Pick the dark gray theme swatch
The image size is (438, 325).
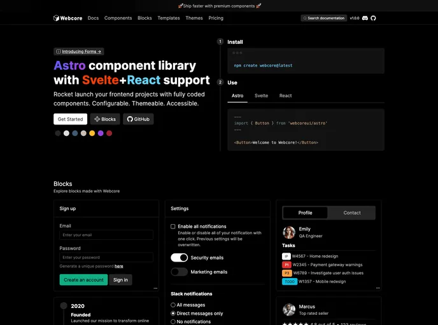[x=58, y=133]
